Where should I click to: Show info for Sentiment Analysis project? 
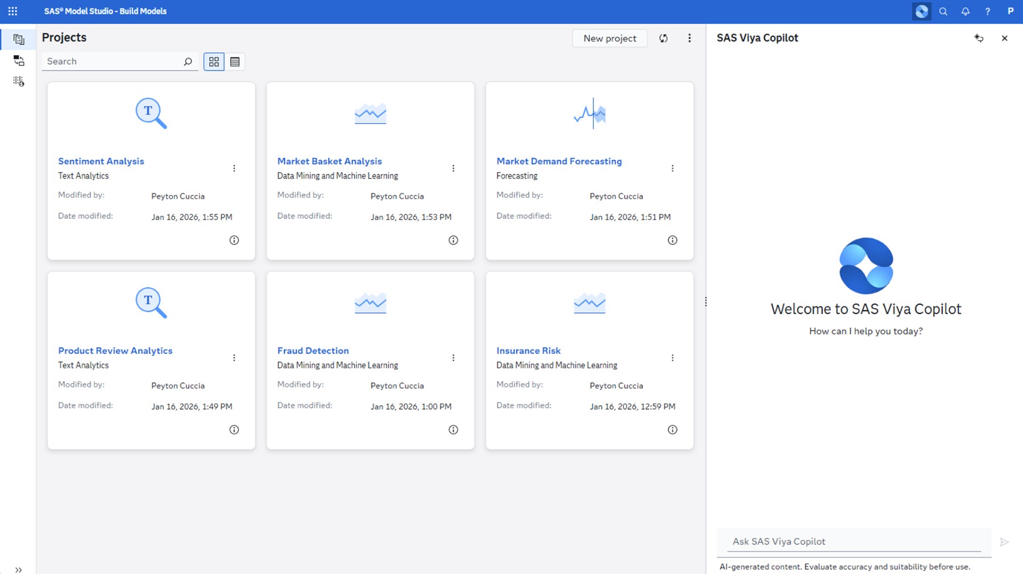(x=234, y=240)
